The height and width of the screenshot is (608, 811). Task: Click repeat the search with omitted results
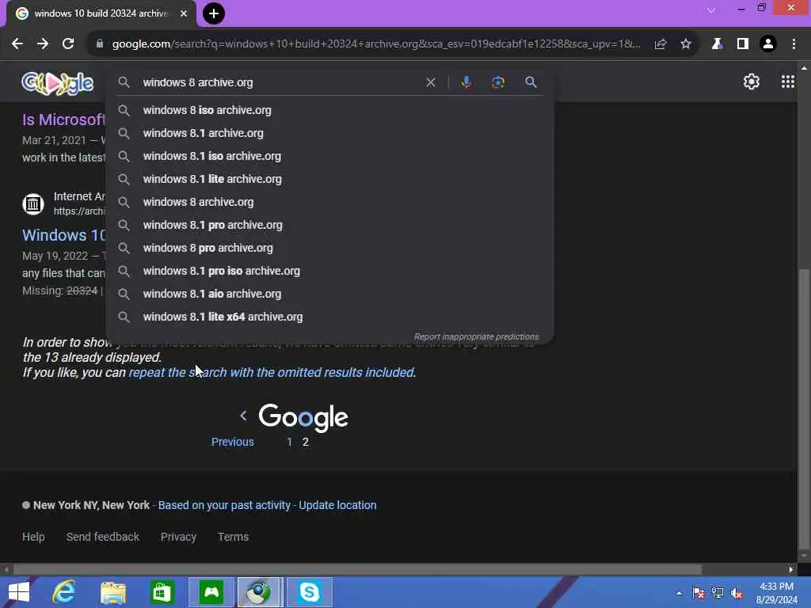point(272,372)
